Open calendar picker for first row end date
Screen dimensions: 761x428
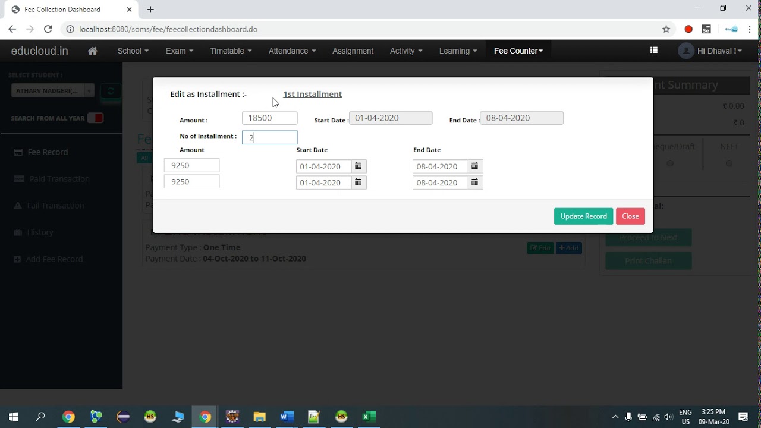click(x=475, y=166)
